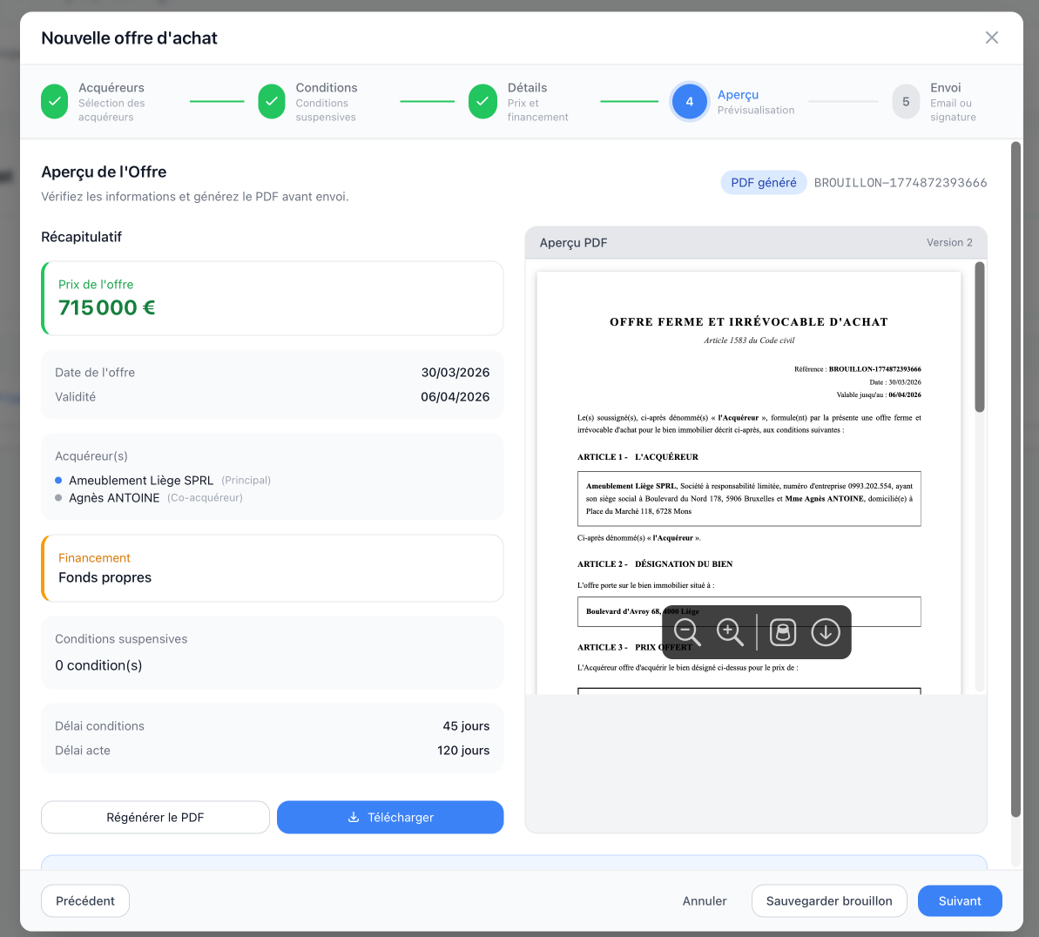The image size is (1039, 937).
Task: Click the Acquéreurs step checkmark icon
Action: [54, 101]
